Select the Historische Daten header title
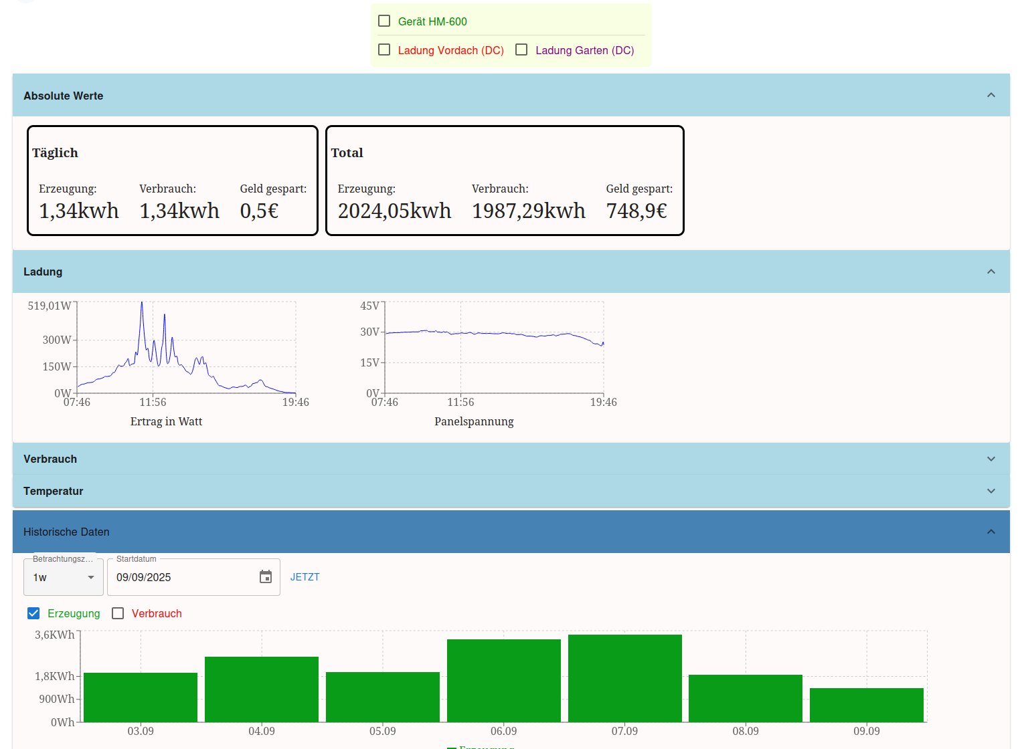 [x=66, y=532]
